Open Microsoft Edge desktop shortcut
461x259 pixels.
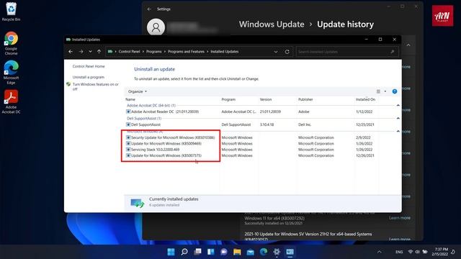point(11,73)
